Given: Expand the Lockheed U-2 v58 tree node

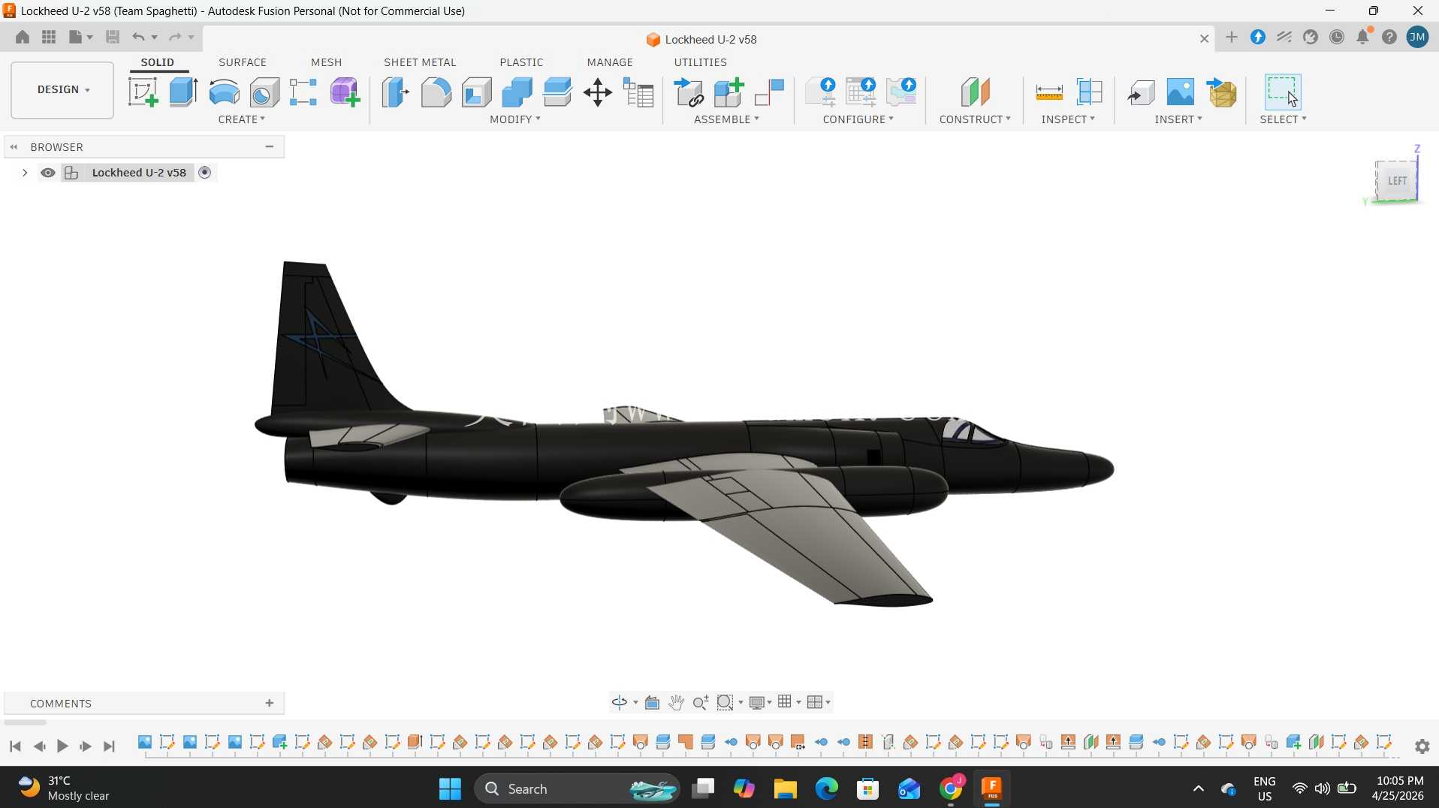Looking at the screenshot, I should (25, 173).
